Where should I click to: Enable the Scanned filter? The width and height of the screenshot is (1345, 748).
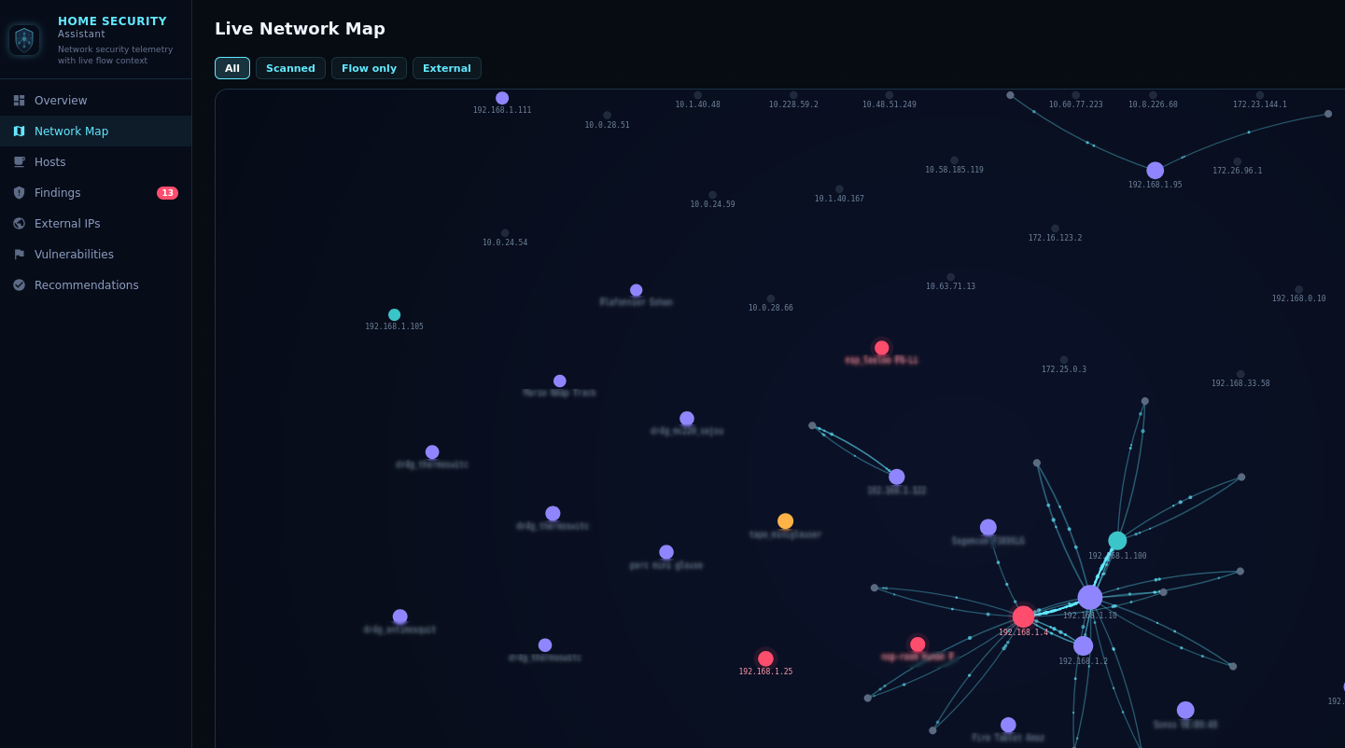[290, 68]
